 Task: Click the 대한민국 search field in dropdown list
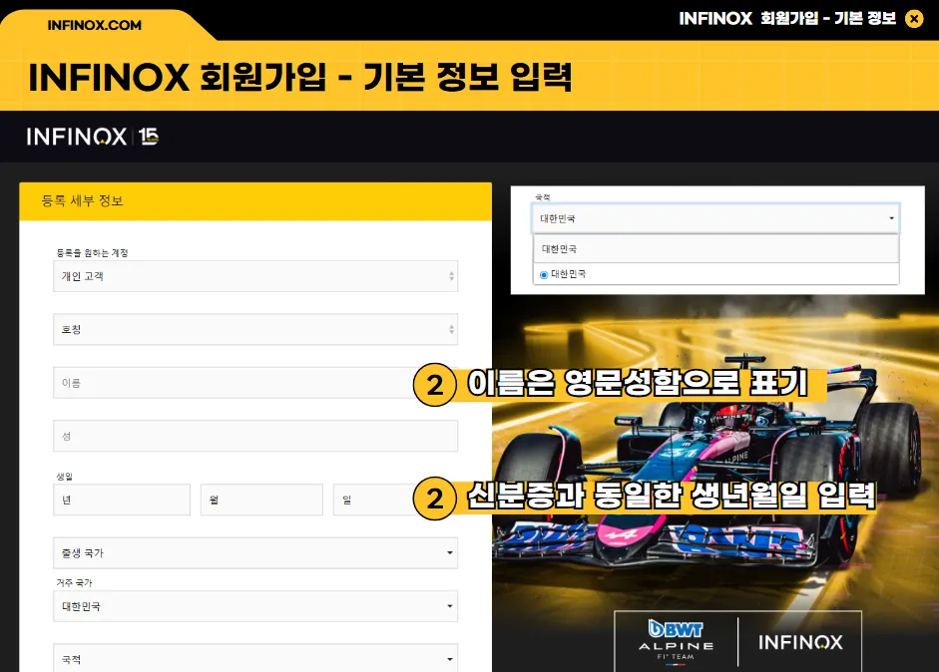[716, 248]
